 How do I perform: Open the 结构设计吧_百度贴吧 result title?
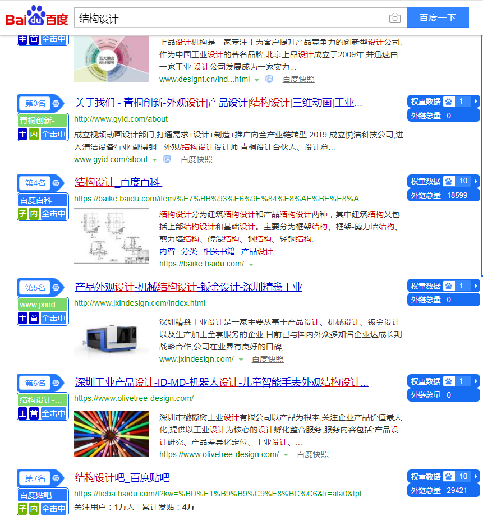pyautogui.click(x=123, y=477)
